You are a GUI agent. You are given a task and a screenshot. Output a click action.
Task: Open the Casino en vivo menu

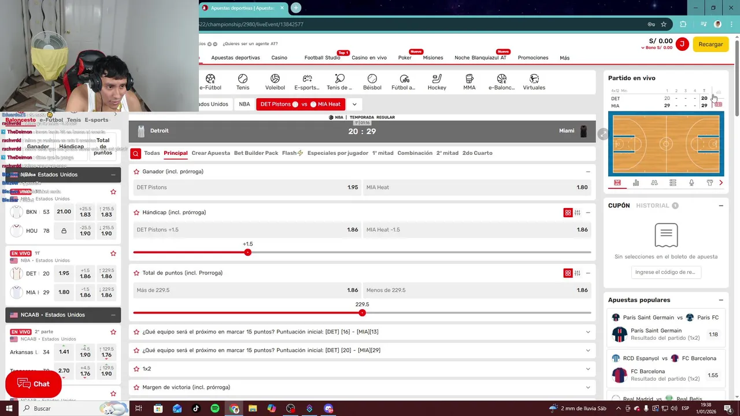coord(369,58)
